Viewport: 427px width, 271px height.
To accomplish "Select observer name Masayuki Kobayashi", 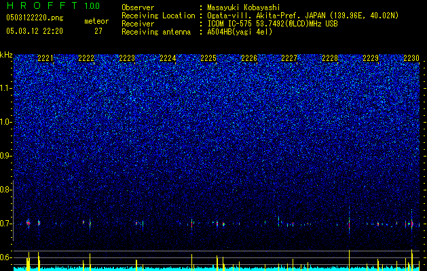I will [x=244, y=7].
